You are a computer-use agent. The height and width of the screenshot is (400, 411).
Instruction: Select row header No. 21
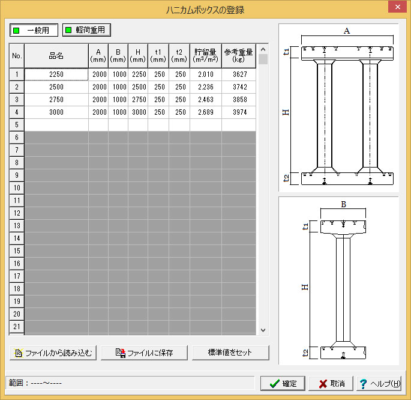17,327
